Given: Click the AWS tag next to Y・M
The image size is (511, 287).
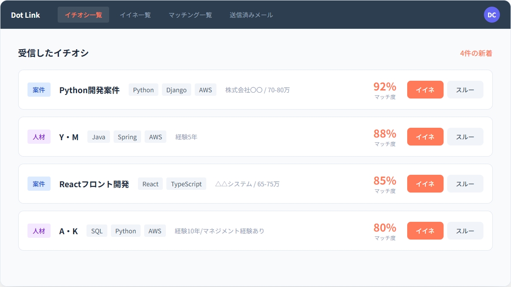Looking at the screenshot, I should pos(155,137).
